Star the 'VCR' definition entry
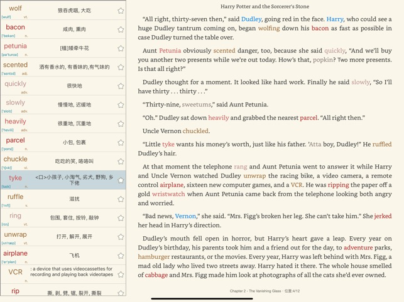The width and height of the screenshot is (404, 302). 121,274
